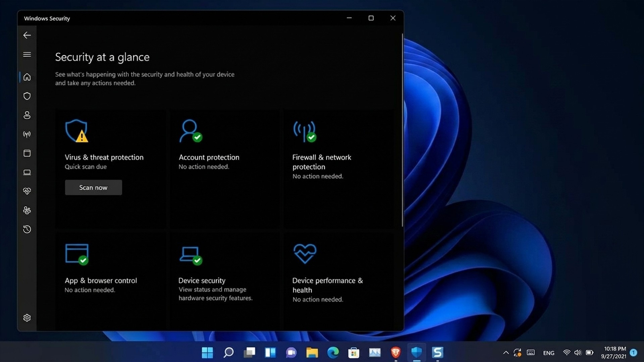Open Virus & threat protection shield in sidebar

(27, 96)
